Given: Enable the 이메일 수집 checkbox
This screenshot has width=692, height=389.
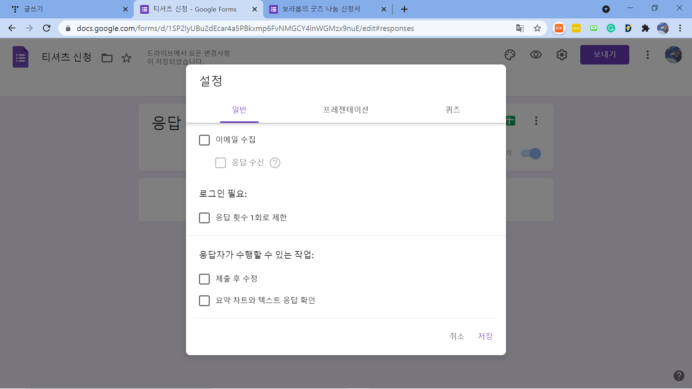Looking at the screenshot, I should tap(204, 140).
